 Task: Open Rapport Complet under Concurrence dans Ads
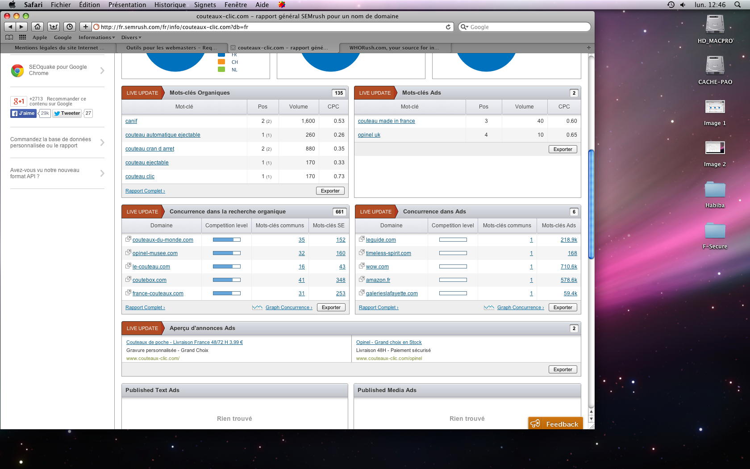click(379, 307)
